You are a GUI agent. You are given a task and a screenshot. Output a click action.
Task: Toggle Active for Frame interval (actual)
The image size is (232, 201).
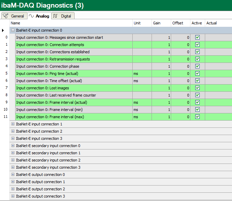click(197, 102)
